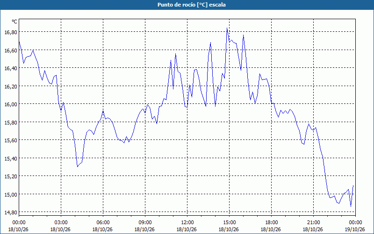Click the 18/10/26 date under the first 00:00
The width and height of the screenshot is (374, 234).
[x=18, y=229]
